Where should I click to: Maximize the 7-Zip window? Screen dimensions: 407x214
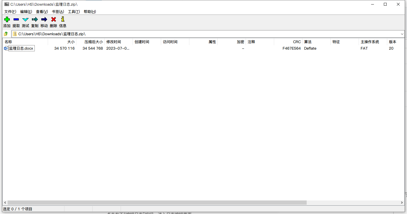coord(385,4)
